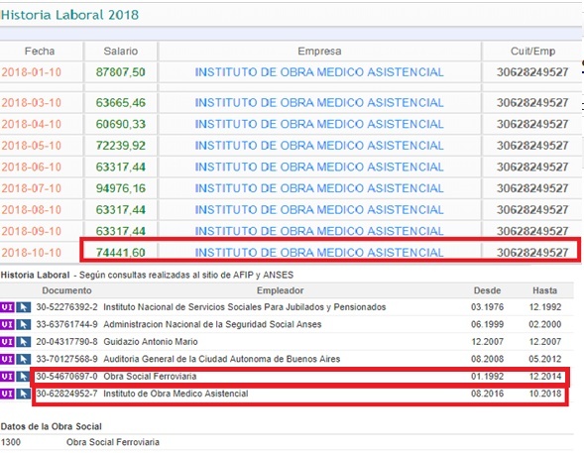Screen dimensions: 584x453
Task: Select document number 33-70127568-9
Action: point(66,359)
